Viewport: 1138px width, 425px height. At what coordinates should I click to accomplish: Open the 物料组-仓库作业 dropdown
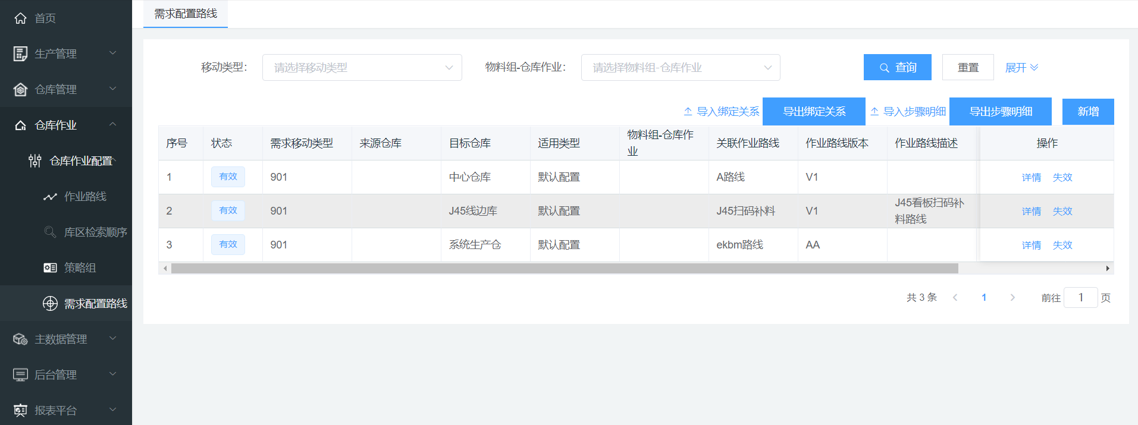(680, 68)
